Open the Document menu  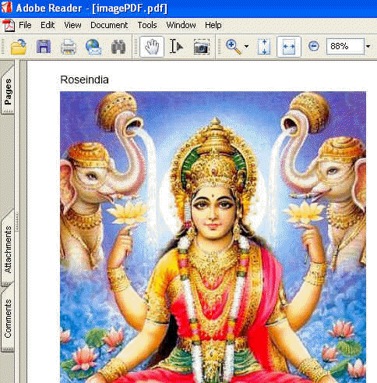109,25
